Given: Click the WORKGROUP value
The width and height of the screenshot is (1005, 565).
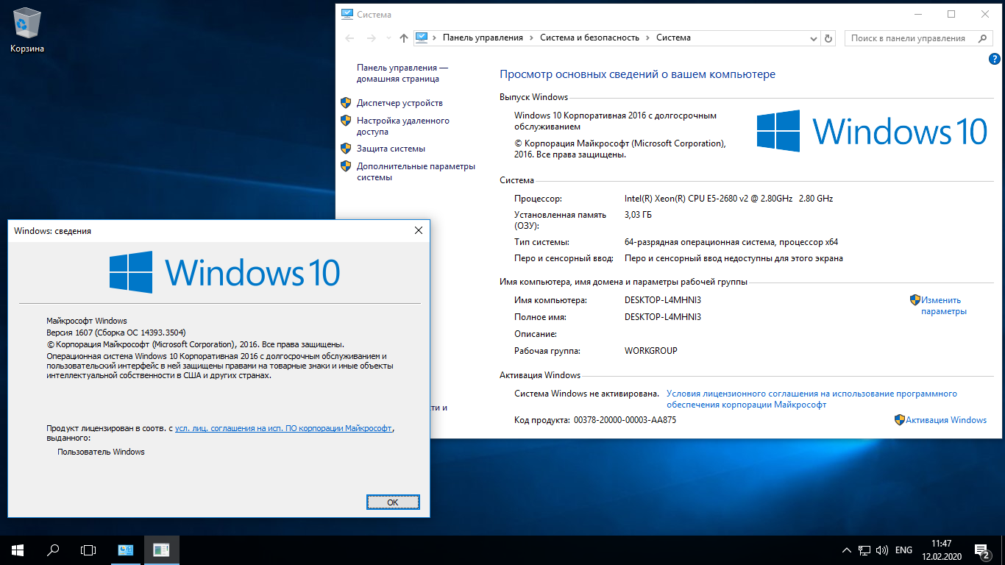Looking at the screenshot, I should click(651, 351).
